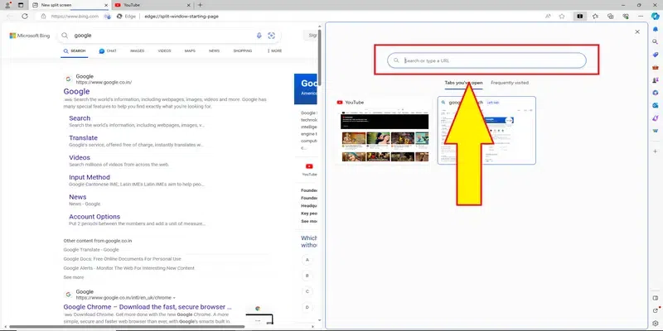Click the sidebar settings gear icon
The width and height of the screenshot is (663, 331).
656,324
